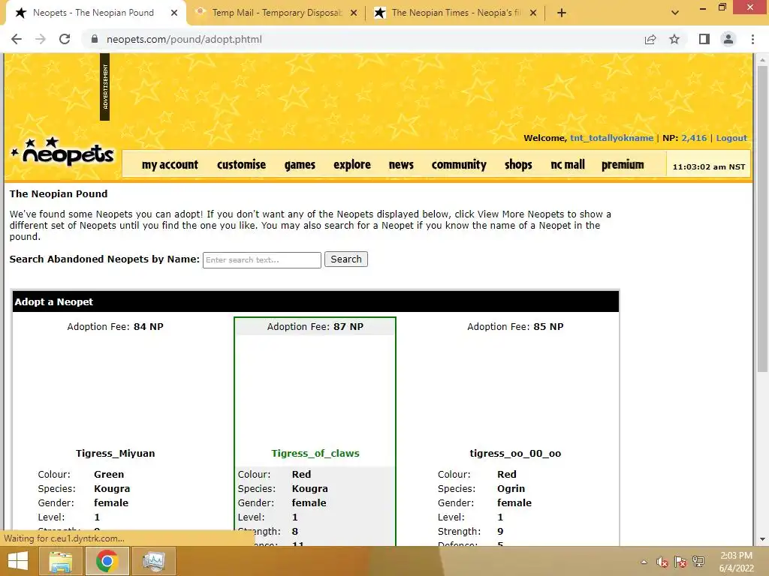Click the browser address bar URL
The image size is (769, 576).
point(185,39)
